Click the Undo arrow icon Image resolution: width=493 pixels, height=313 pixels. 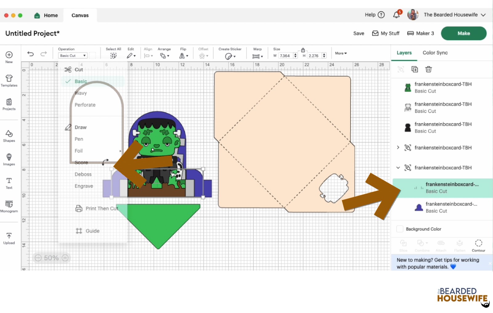coord(30,54)
